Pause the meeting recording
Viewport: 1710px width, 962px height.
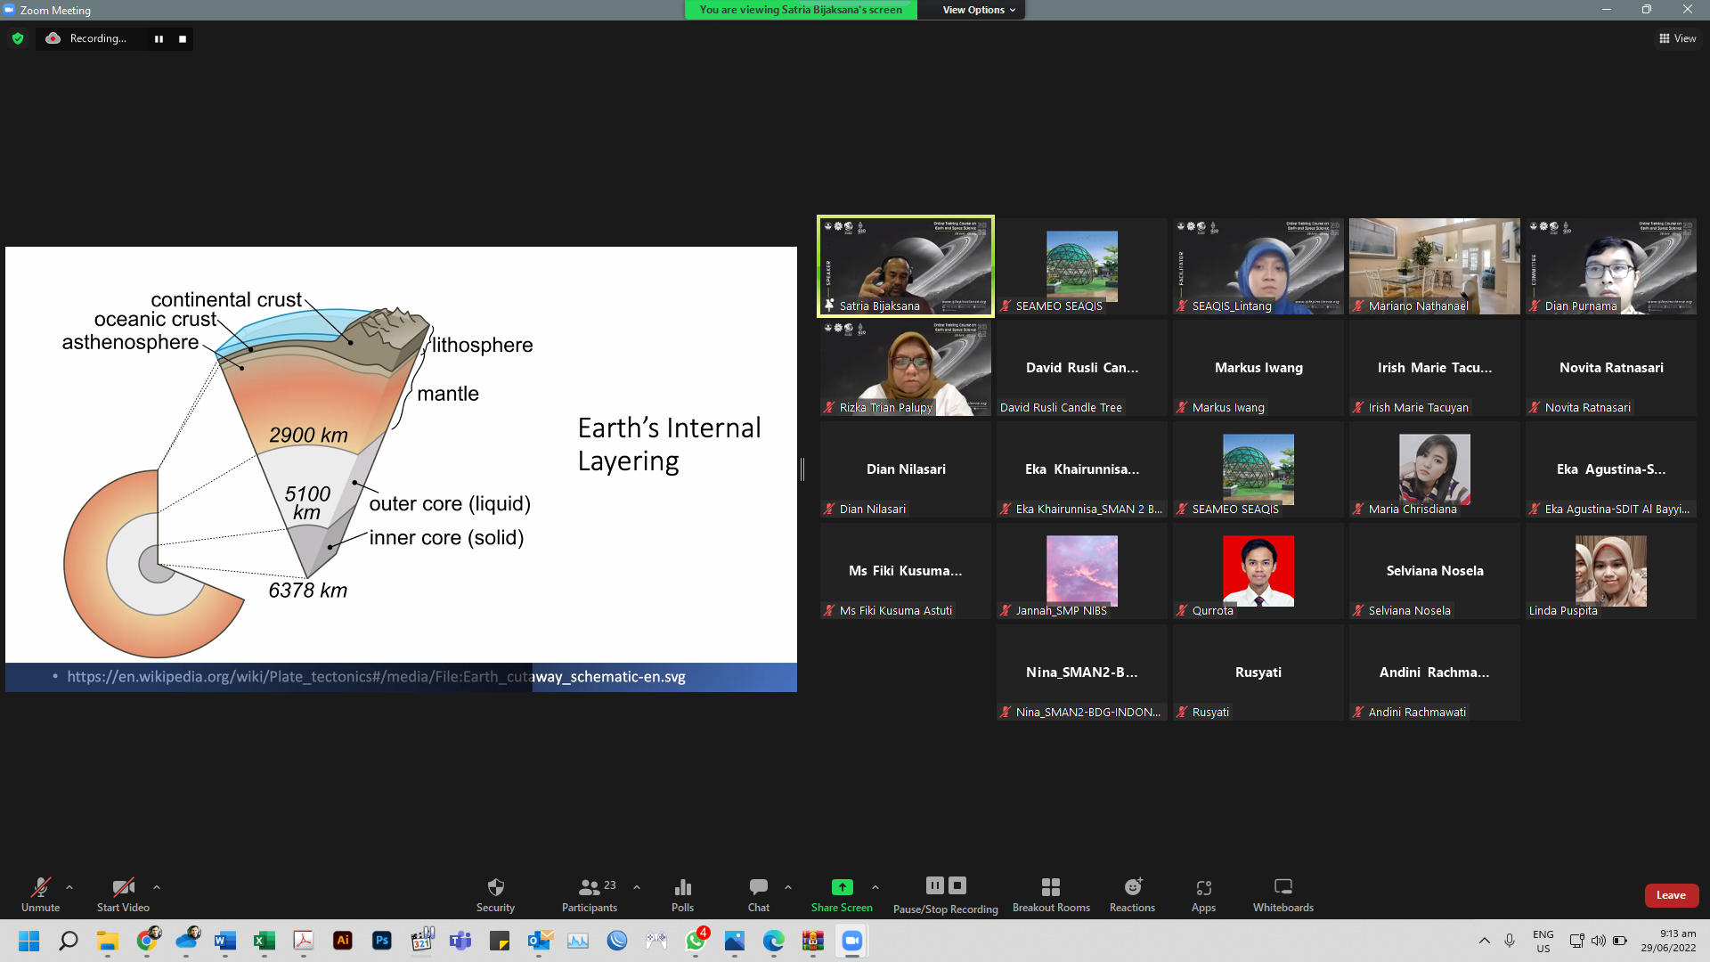pos(934,885)
